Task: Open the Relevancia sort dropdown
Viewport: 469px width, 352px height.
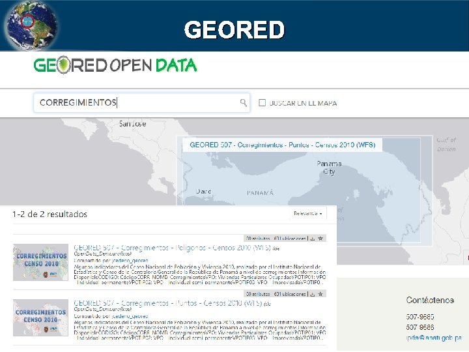Action: (x=307, y=213)
